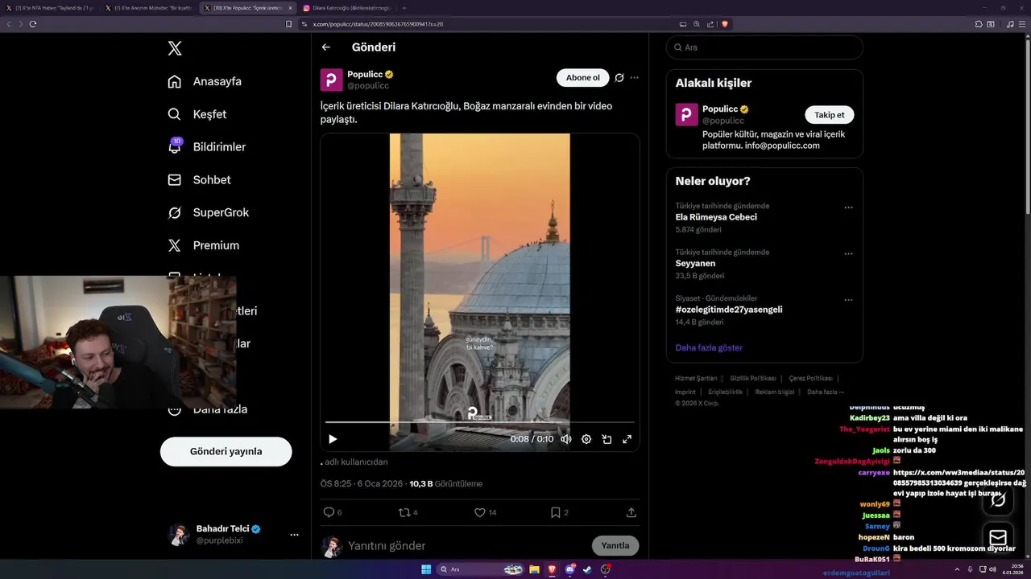This screenshot has width=1031, height=579.
Task: Mute the video volume
Action: (x=566, y=439)
